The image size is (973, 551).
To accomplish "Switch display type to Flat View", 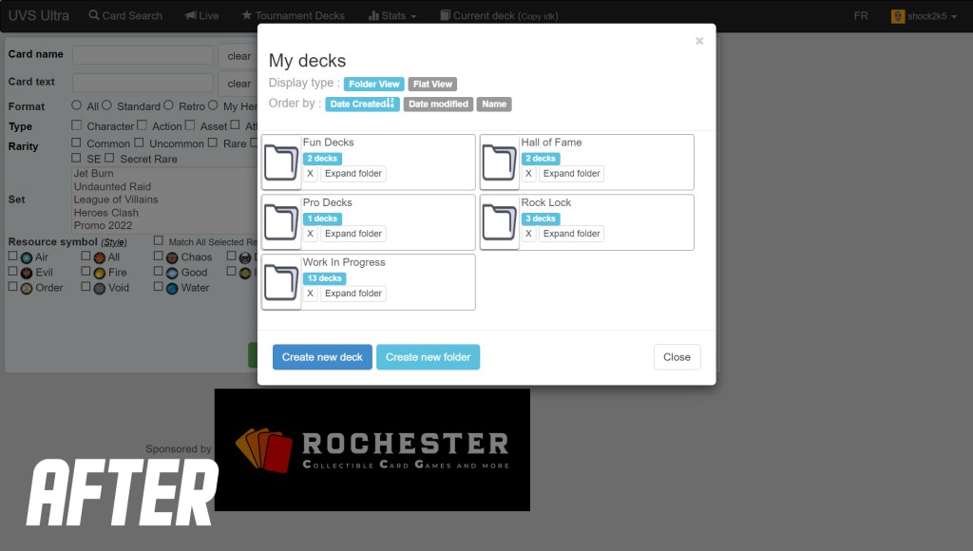I will [432, 85].
